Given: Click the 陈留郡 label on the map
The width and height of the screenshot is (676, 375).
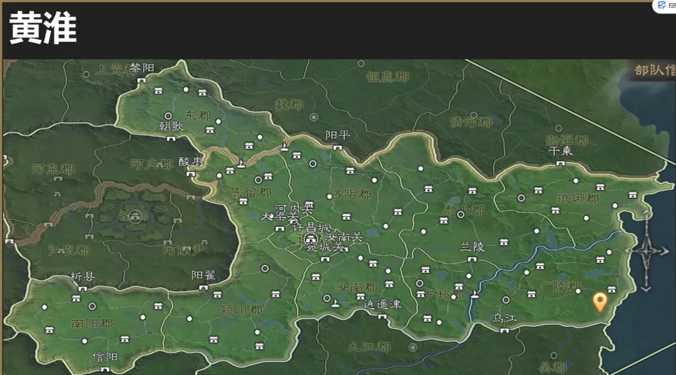Looking at the screenshot, I should pos(250,192).
